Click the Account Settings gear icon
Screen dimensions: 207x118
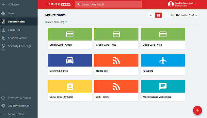tap(3, 106)
